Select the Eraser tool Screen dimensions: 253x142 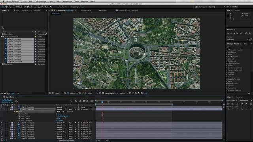[42, 7]
